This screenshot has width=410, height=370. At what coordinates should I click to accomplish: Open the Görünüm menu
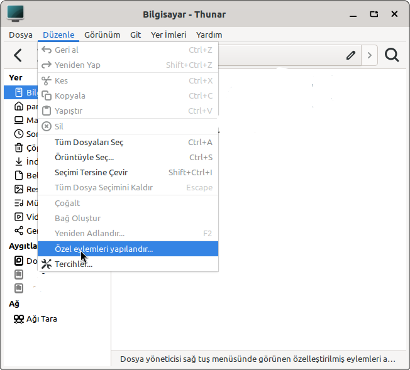coord(102,35)
